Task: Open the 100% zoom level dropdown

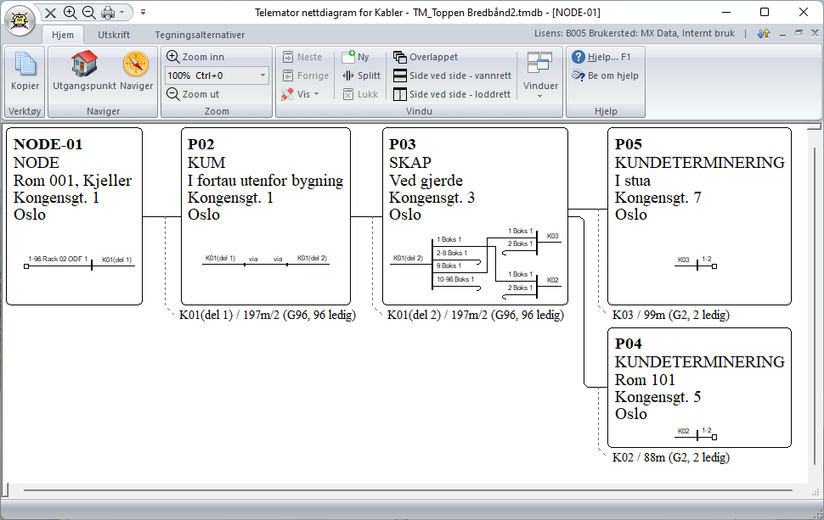Action: click(217, 75)
